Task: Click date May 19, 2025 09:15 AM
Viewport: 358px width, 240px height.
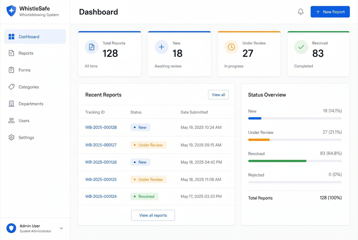Action: click(201, 145)
